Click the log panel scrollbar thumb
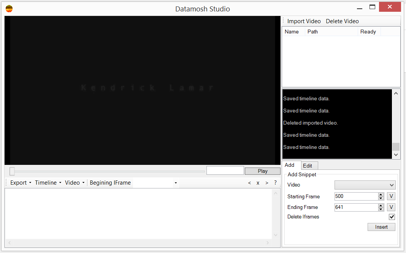 pos(396,147)
